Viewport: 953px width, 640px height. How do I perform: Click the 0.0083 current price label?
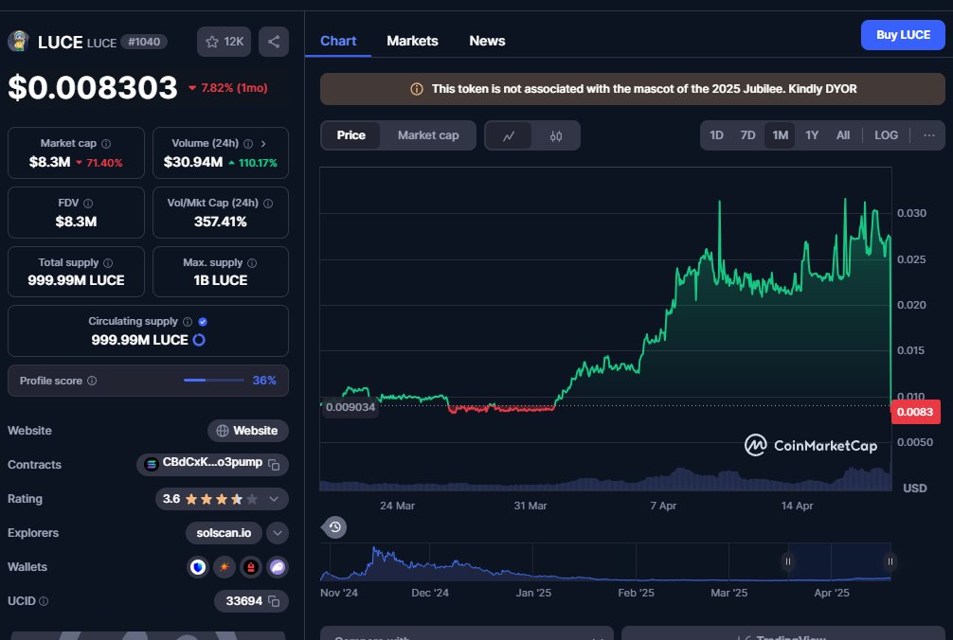click(915, 412)
